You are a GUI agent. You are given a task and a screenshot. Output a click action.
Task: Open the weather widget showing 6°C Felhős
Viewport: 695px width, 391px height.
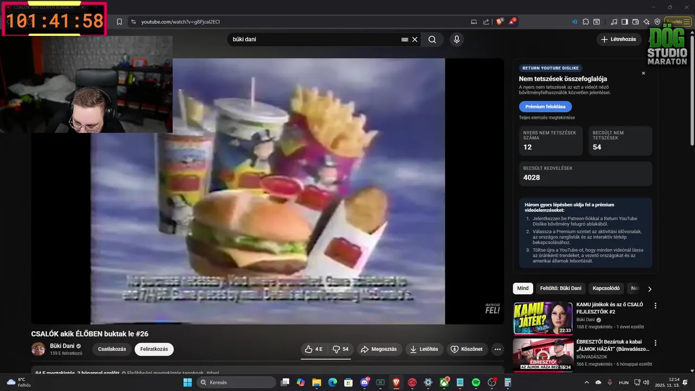pyautogui.click(x=19, y=382)
